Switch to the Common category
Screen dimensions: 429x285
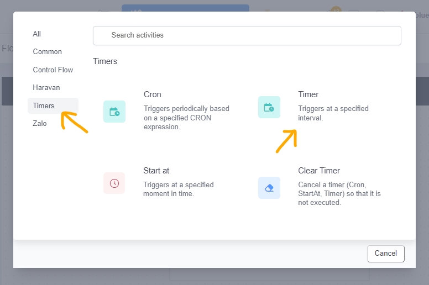pyautogui.click(x=48, y=52)
